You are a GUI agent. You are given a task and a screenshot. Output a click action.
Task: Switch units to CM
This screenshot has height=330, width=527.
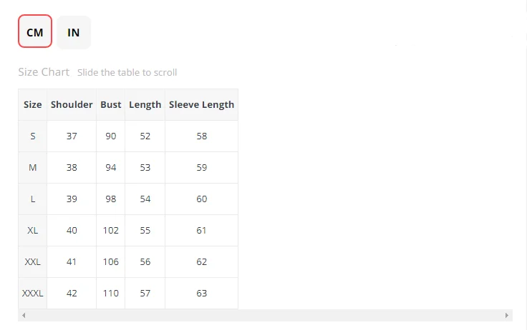pyautogui.click(x=35, y=31)
